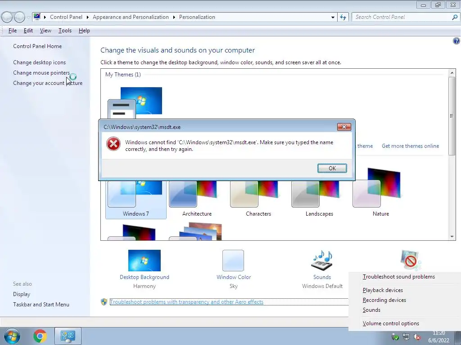Click the Back navigation button
The image size is (461, 345).
point(7,17)
